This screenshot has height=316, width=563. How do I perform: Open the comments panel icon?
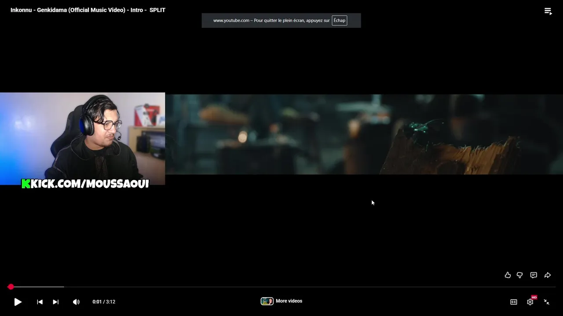534,275
